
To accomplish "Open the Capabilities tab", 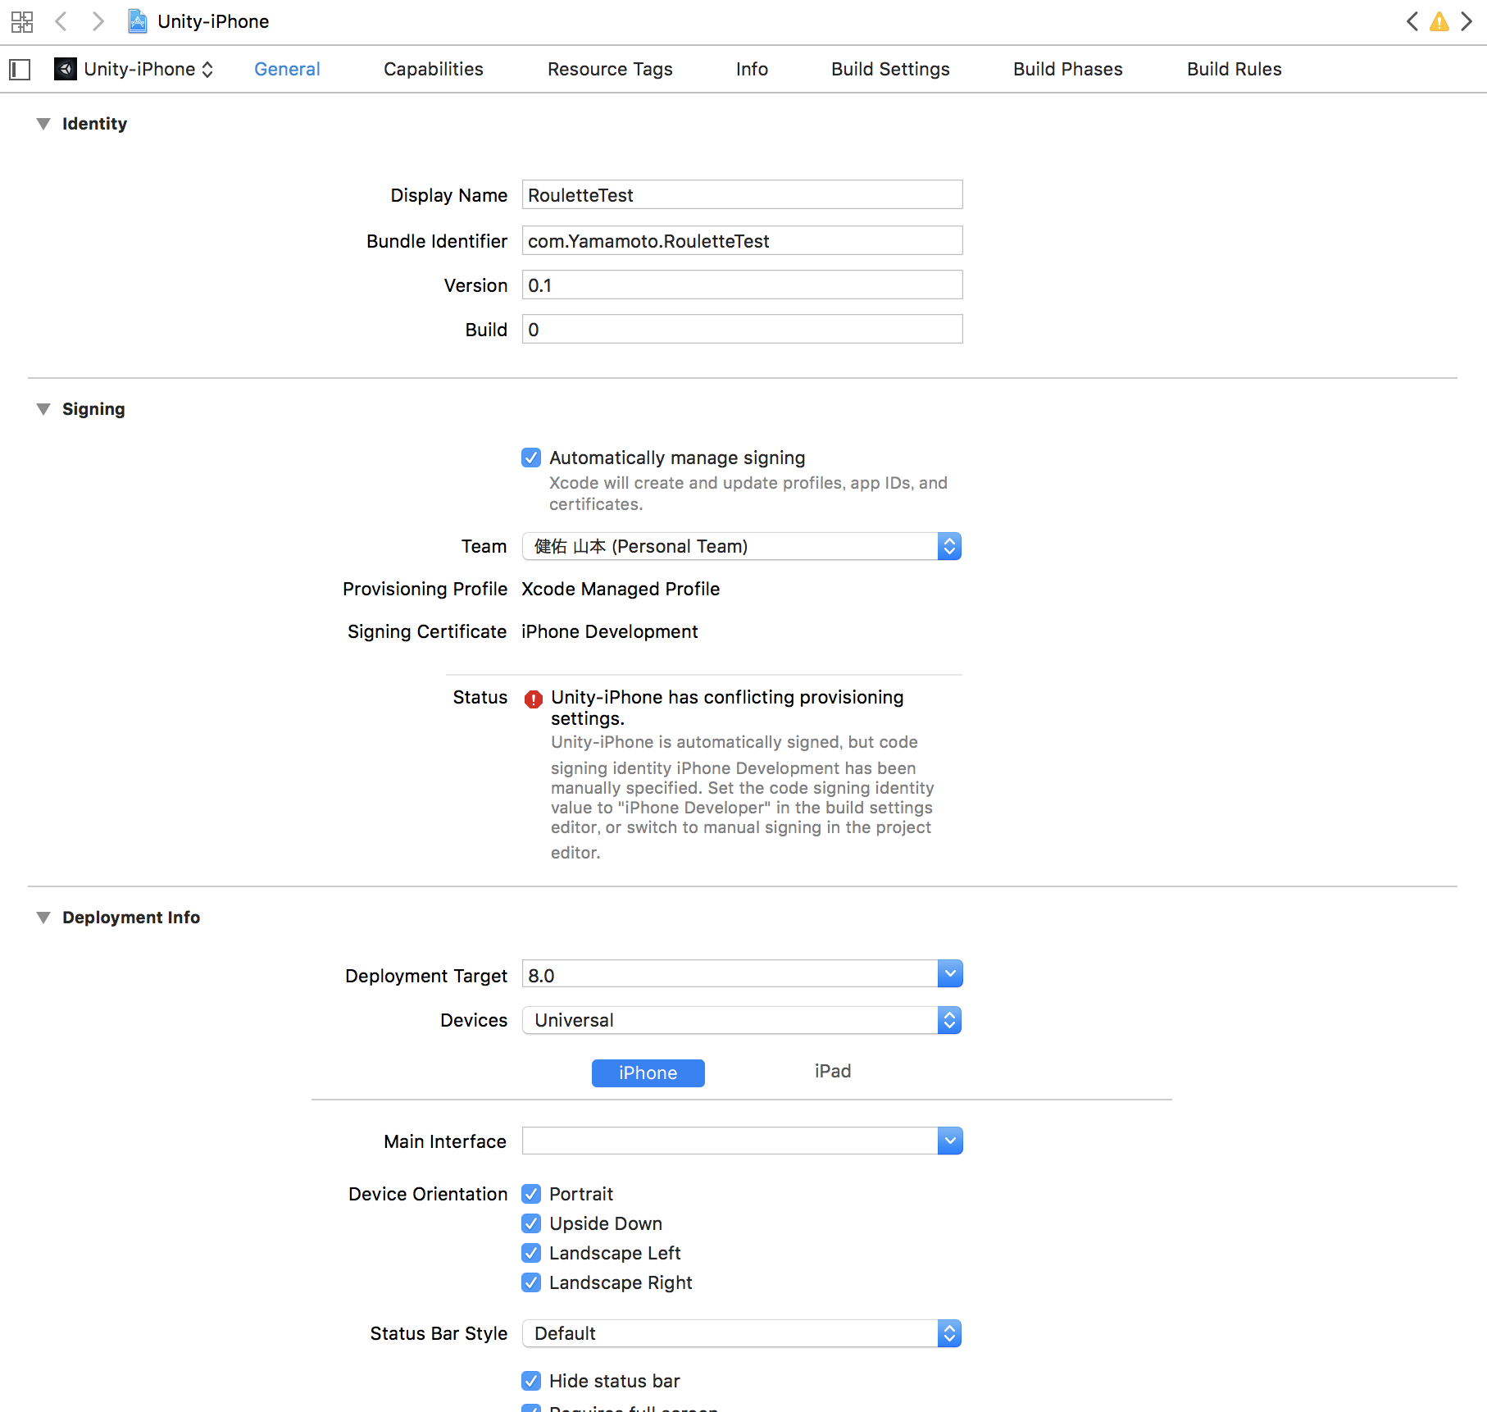I will tap(433, 70).
